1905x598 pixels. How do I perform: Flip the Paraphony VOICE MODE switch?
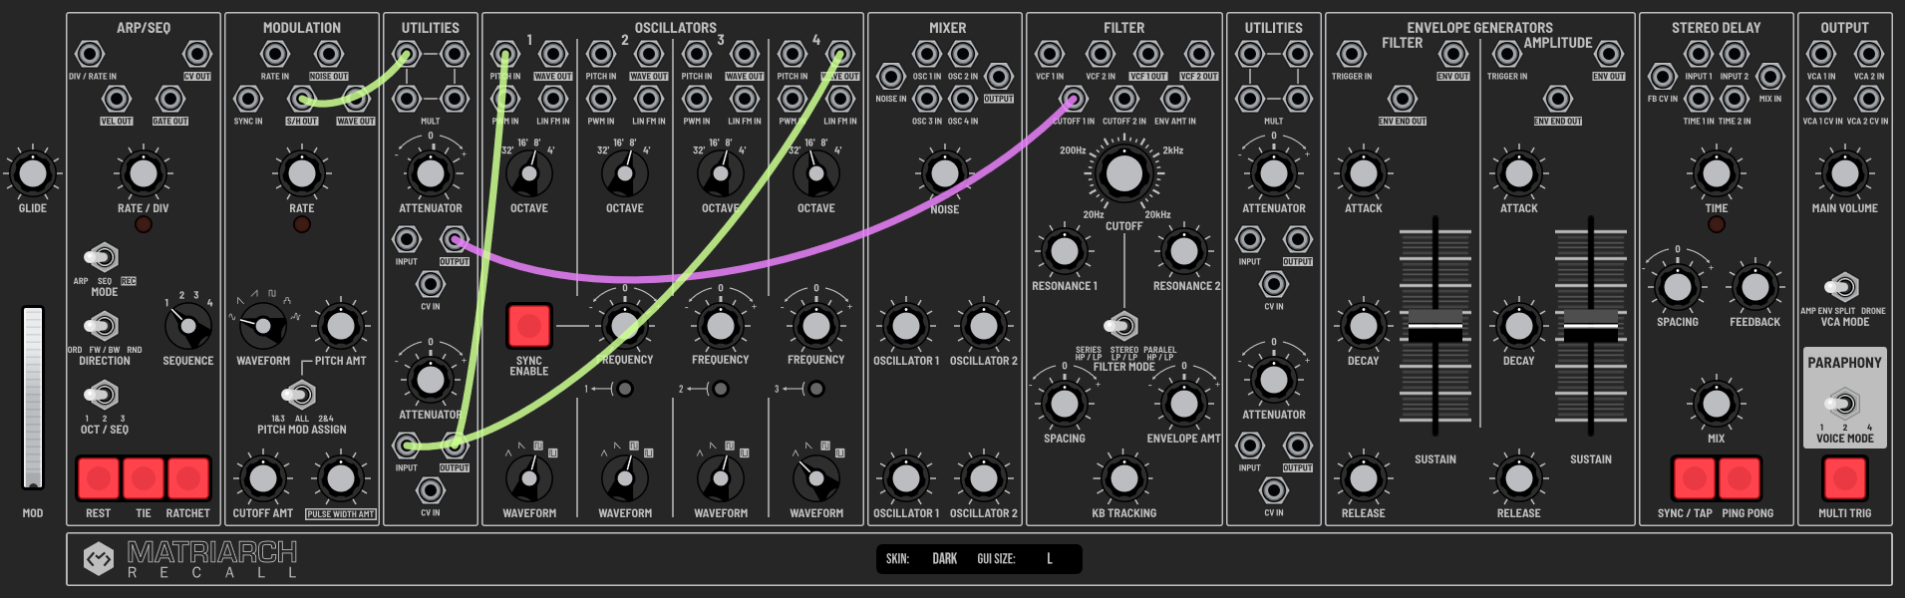(x=1842, y=404)
